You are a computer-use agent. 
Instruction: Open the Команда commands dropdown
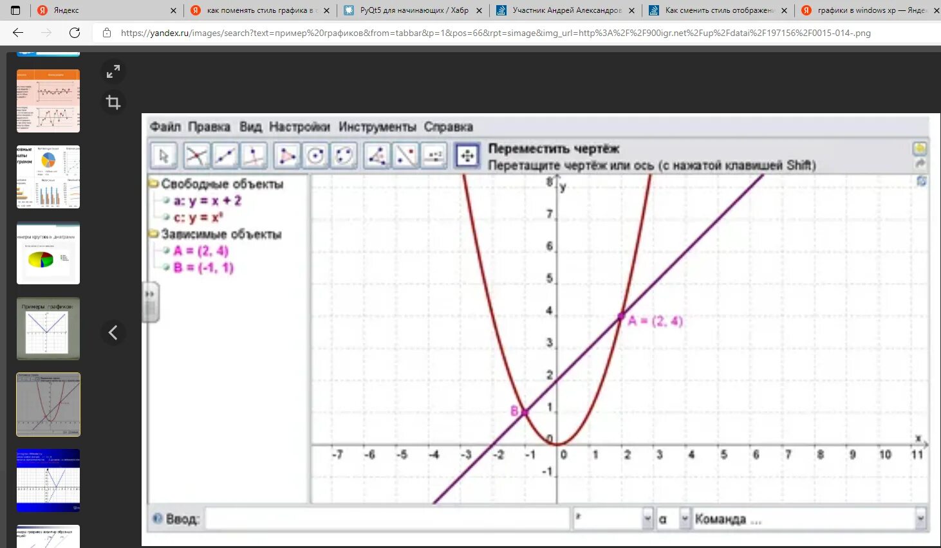[x=921, y=518]
